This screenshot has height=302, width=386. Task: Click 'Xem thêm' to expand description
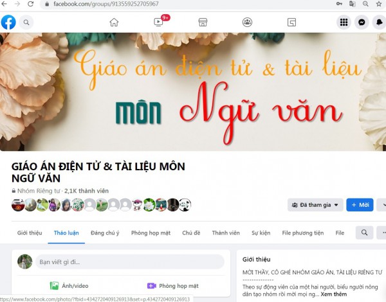[335, 293]
